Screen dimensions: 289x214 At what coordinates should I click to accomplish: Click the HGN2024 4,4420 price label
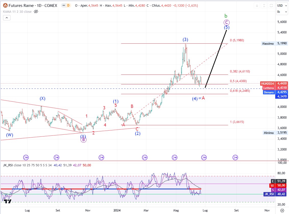(x=274, y=83)
